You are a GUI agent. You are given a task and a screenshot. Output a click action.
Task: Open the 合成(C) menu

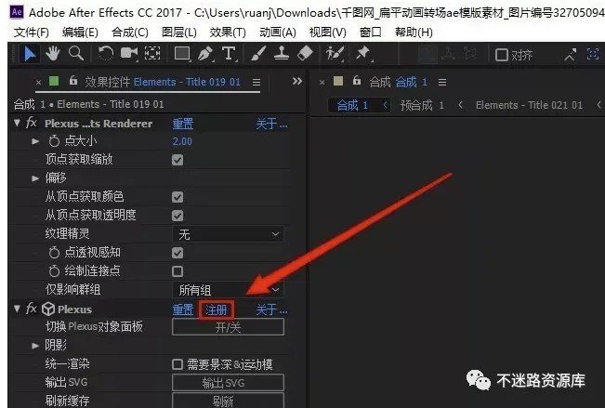130,33
